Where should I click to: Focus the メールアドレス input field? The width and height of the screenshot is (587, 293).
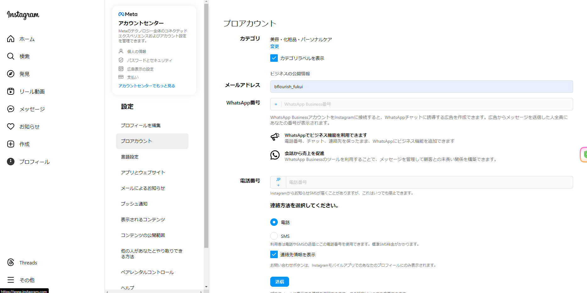[x=421, y=87]
